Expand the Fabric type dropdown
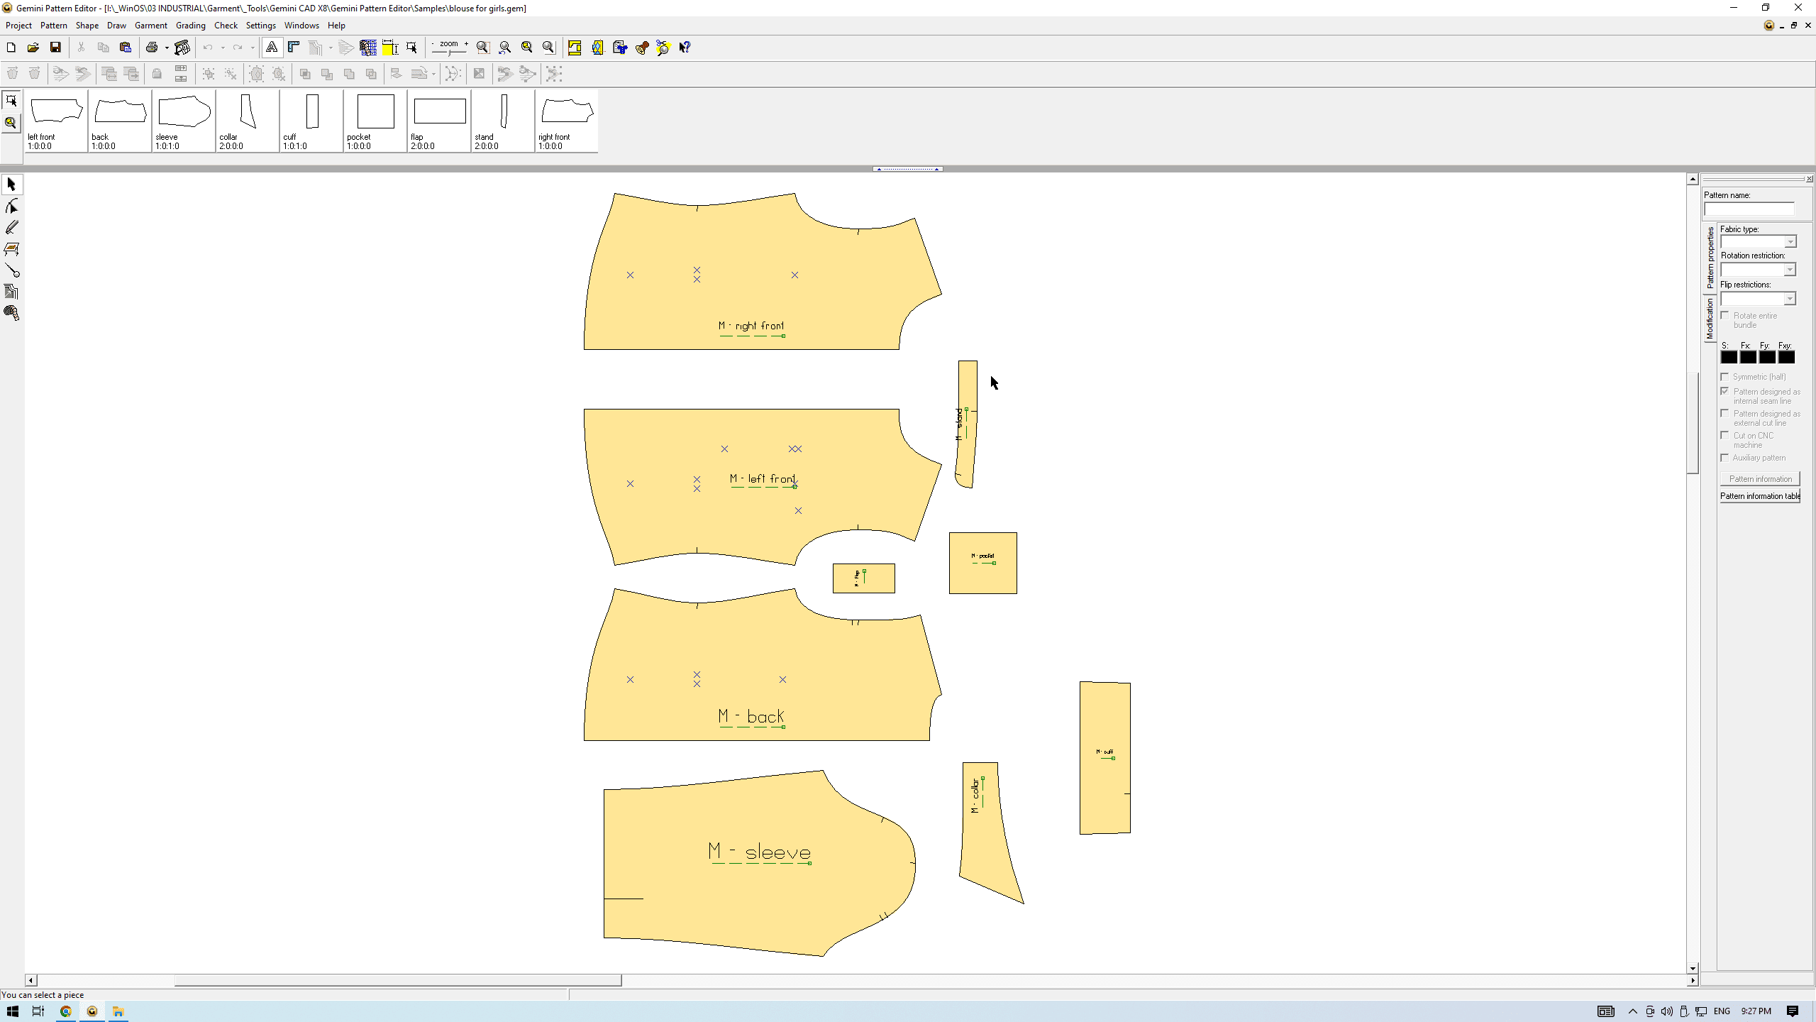 (x=1790, y=242)
